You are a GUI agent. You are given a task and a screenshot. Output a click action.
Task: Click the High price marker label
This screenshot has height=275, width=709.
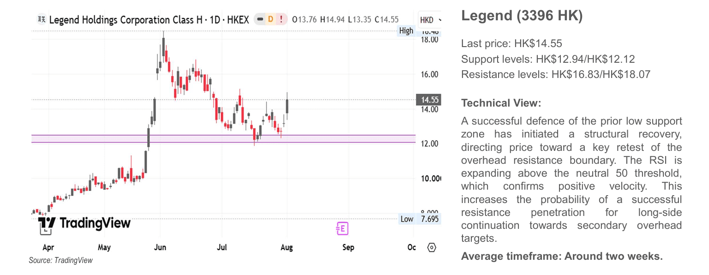[406, 31]
